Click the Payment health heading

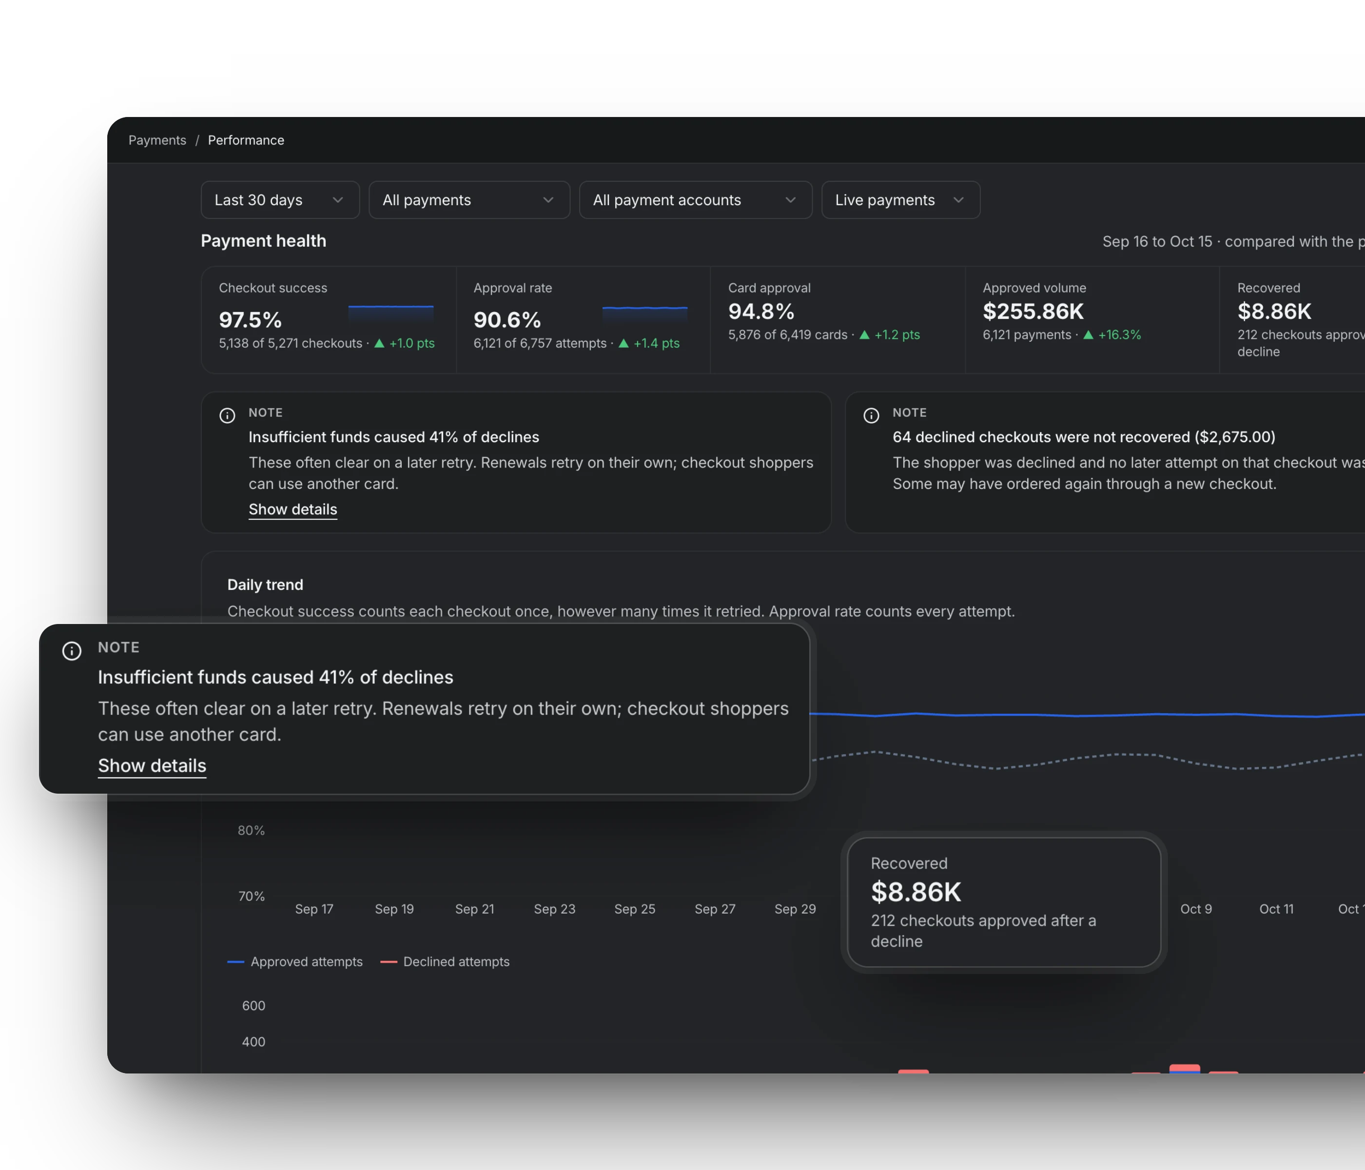pos(264,241)
